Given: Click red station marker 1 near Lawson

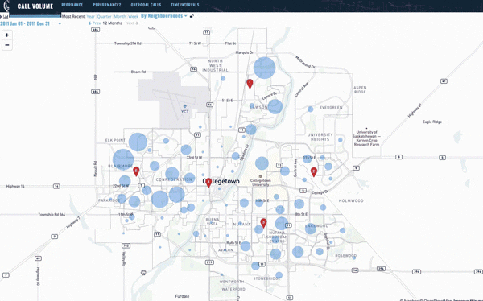Looking at the screenshot, I should (250, 84).
